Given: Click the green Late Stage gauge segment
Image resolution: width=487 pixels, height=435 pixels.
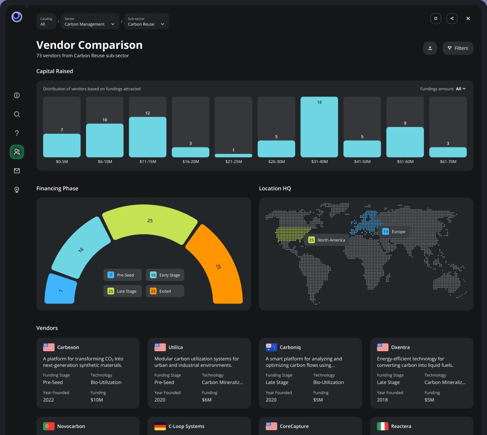Looking at the screenshot, I should click(150, 221).
